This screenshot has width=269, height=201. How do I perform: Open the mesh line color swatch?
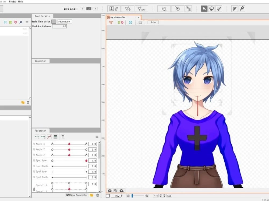click(x=54, y=21)
